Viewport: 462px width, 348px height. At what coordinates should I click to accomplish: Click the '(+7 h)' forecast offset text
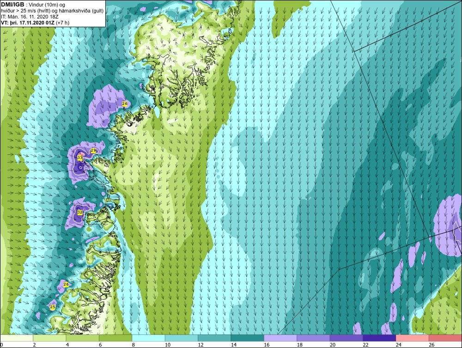(x=62, y=23)
